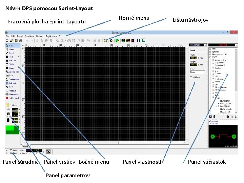This screenshot has width=244, height=183.
Task: Toggle S1 layer visibility label
Action: tap(30, 150)
